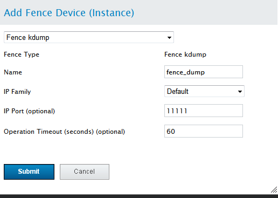The image size is (278, 198).
Task: Open the Fence kdump device type dropdown
Action: click(89, 37)
